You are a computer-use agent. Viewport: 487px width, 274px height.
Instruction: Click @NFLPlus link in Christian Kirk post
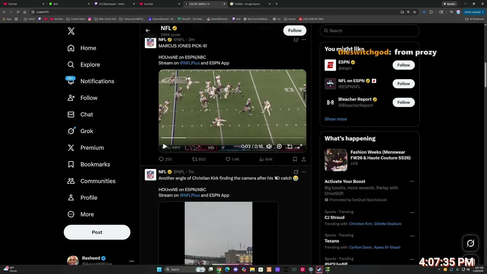click(x=189, y=195)
